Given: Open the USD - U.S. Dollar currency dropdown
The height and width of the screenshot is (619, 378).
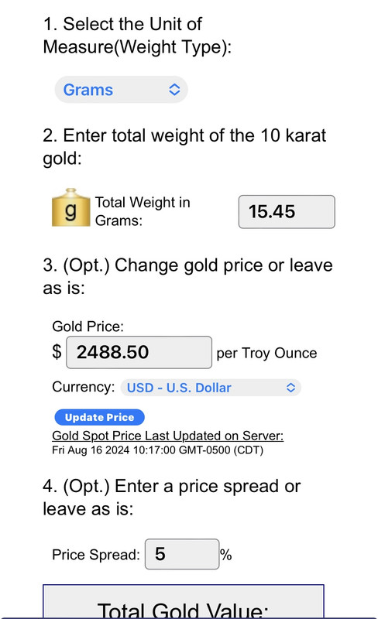Looking at the screenshot, I should tap(211, 388).
